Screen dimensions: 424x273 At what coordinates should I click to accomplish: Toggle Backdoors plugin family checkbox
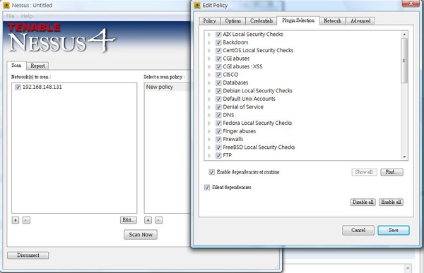[x=218, y=42]
